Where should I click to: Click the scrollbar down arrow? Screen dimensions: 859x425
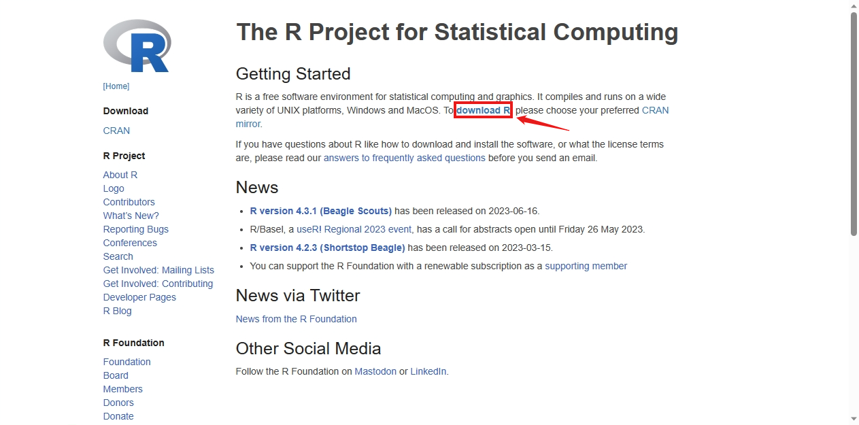click(x=854, y=419)
